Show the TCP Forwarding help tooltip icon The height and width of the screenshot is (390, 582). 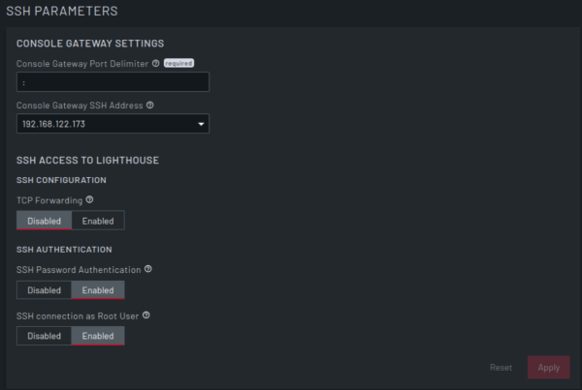[89, 199]
